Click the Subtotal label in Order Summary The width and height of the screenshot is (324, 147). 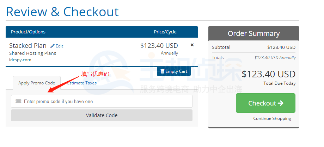coord(221,47)
